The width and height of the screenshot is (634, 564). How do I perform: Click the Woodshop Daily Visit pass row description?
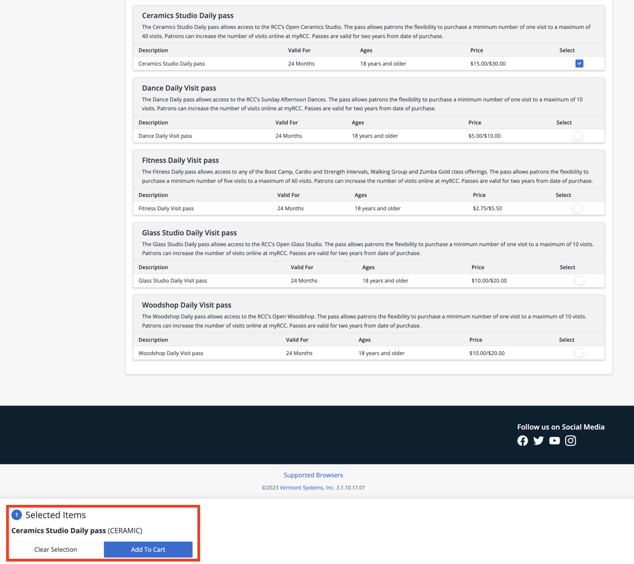[171, 353]
